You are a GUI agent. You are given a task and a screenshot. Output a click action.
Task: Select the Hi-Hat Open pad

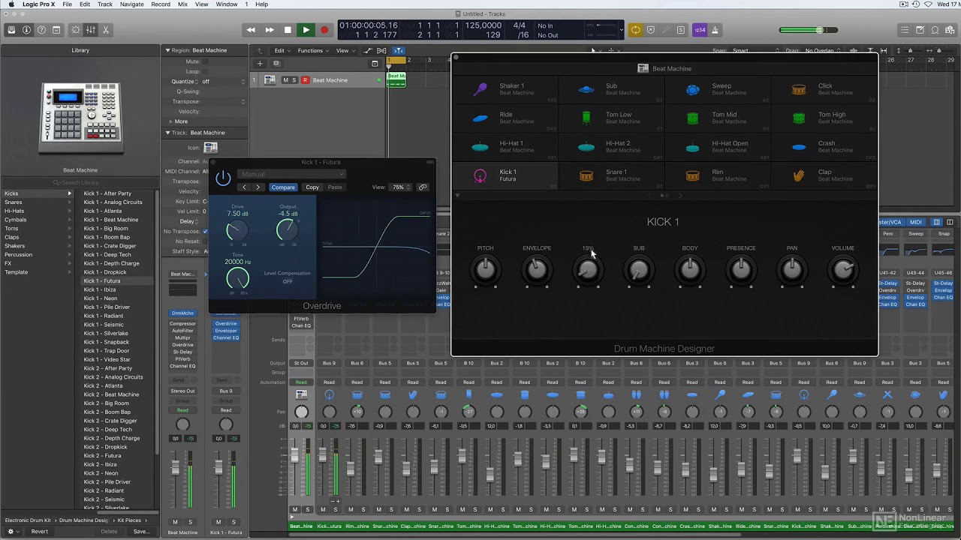[x=717, y=146]
